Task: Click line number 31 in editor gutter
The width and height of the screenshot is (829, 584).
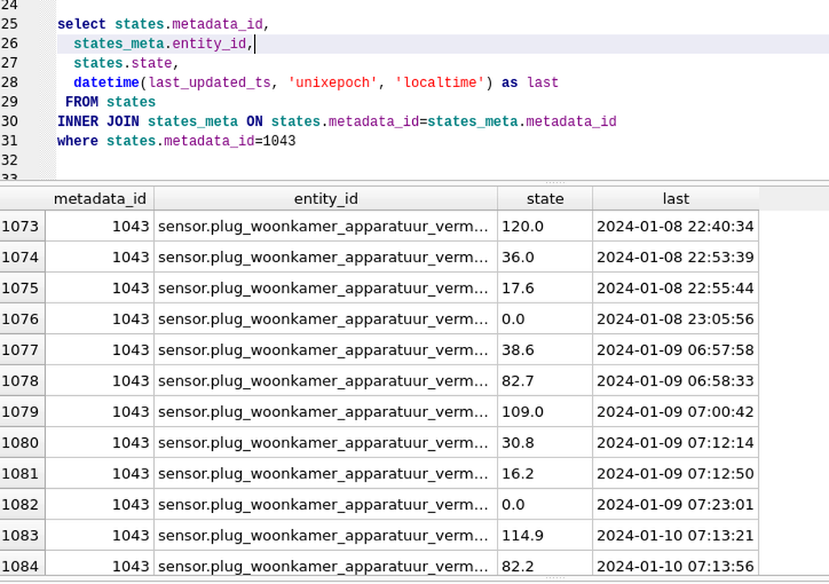Action: (x=10, y=141)
